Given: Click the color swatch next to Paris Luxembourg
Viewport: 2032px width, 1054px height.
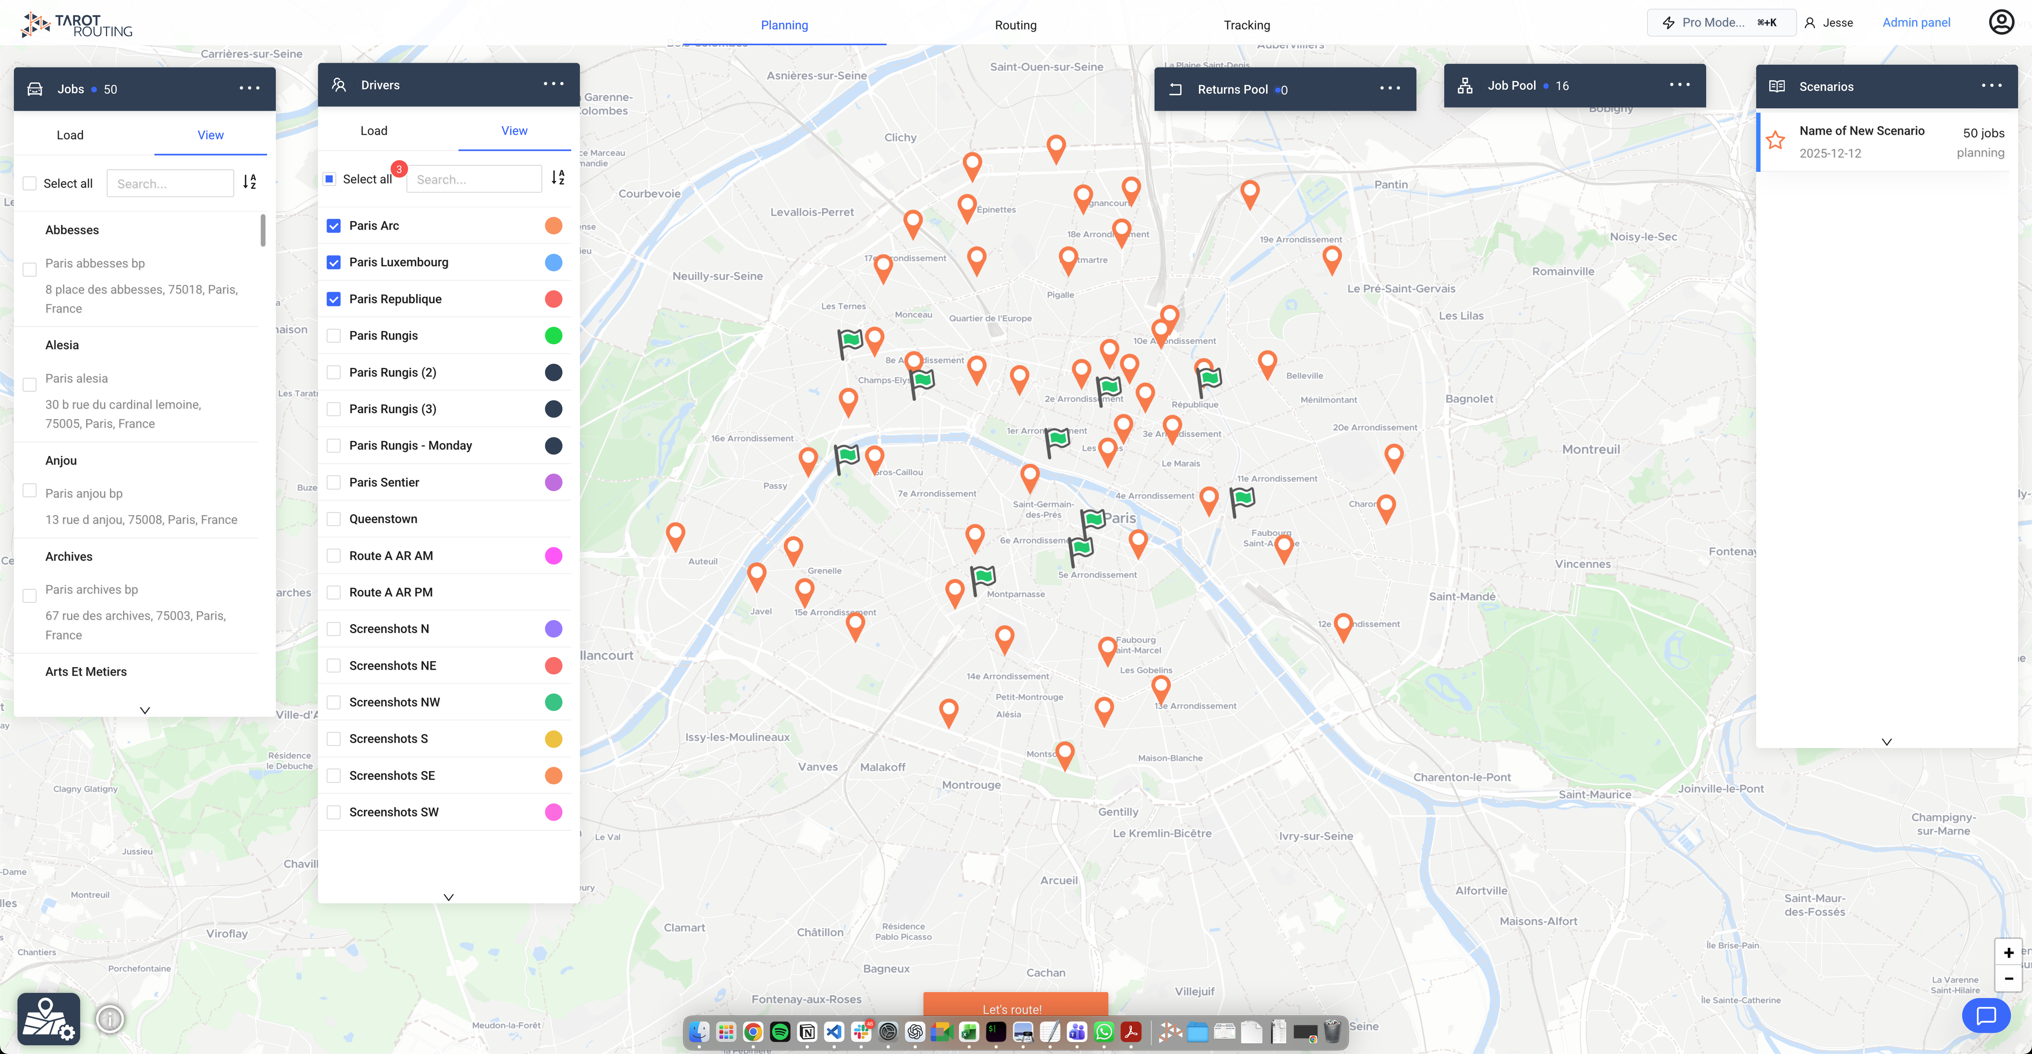Looking at the screenshot, I should pos(553,262).
